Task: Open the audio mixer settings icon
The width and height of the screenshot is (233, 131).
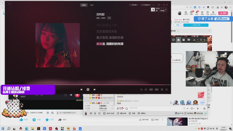Action: pyautogui.click(x=99, y=113)
